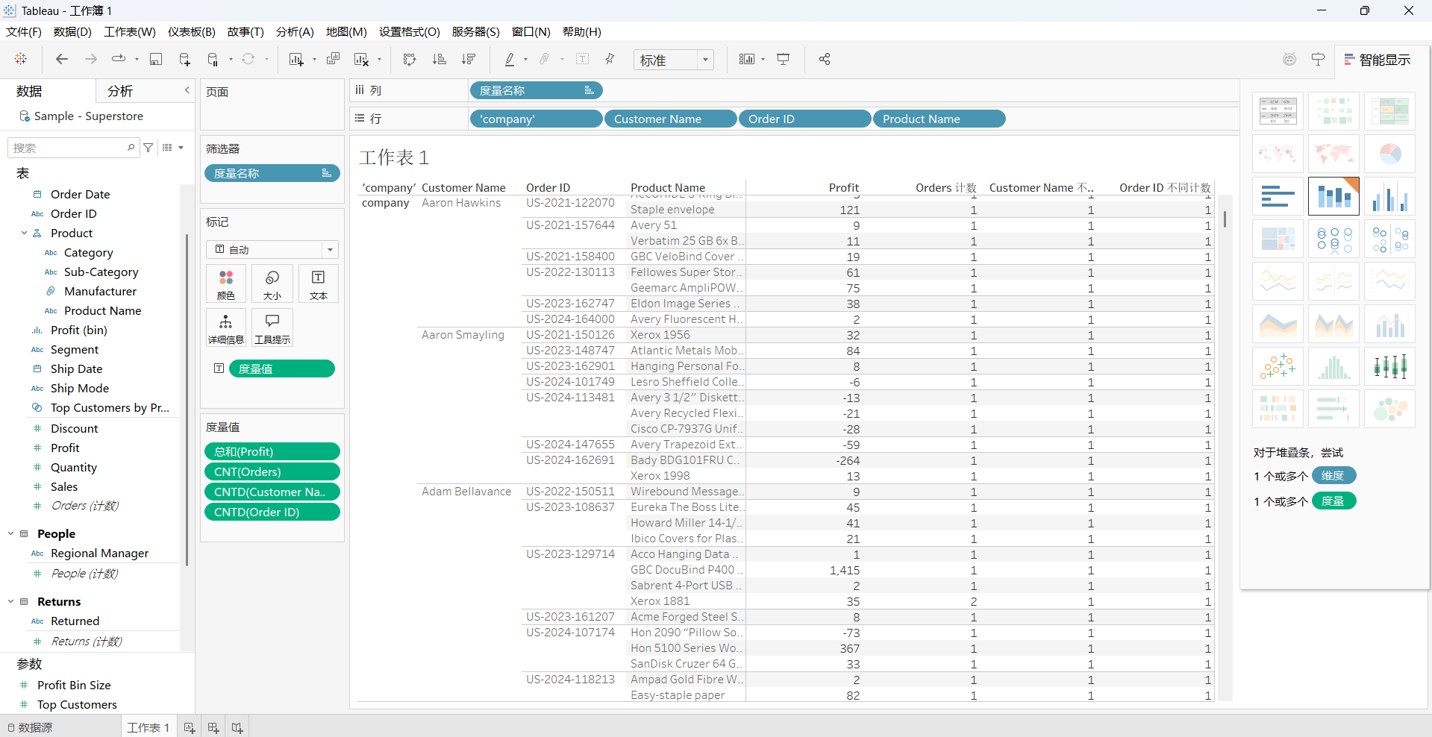Click the share workbook icon
The image size is (1432, 737).
[x=825, y=59]
